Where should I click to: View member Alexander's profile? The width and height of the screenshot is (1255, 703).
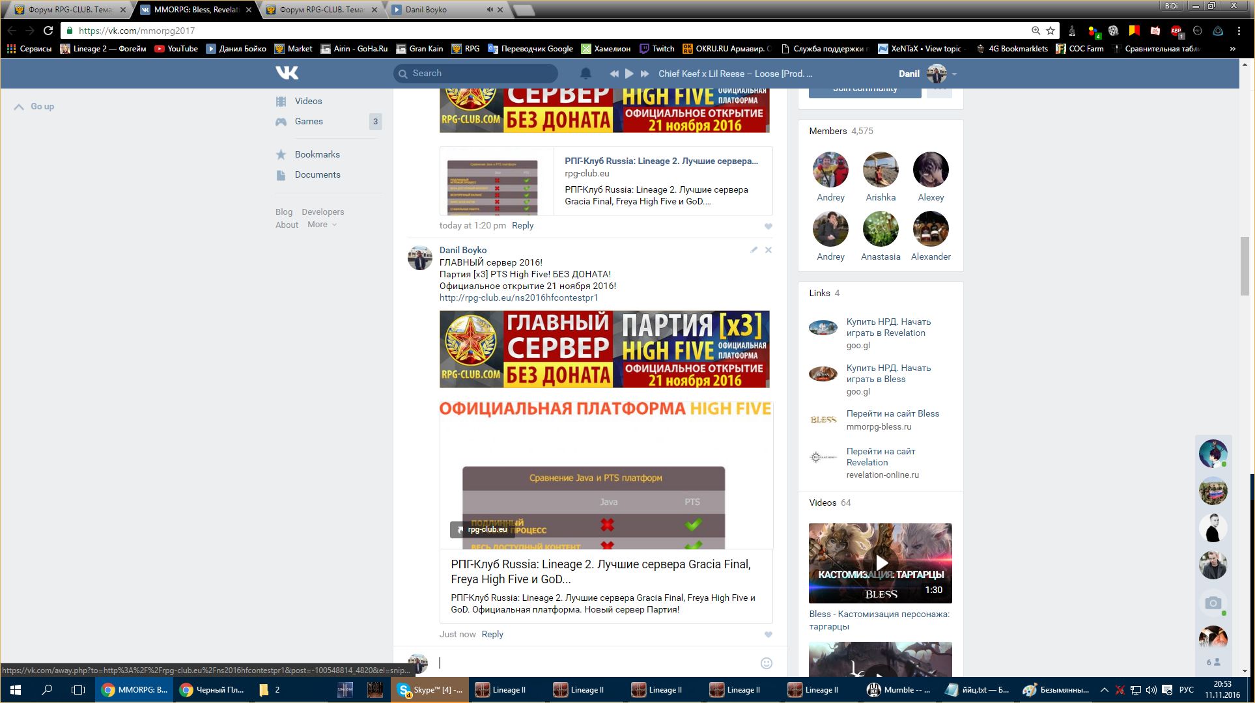click(931, 229)
